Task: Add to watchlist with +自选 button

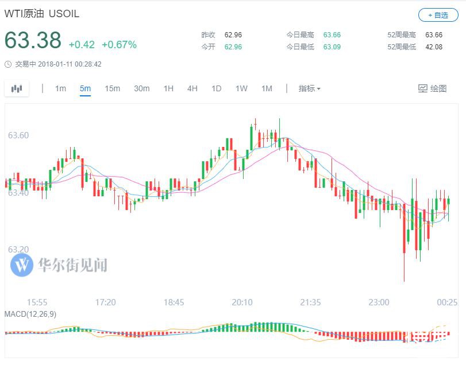Action: (438, 15)
